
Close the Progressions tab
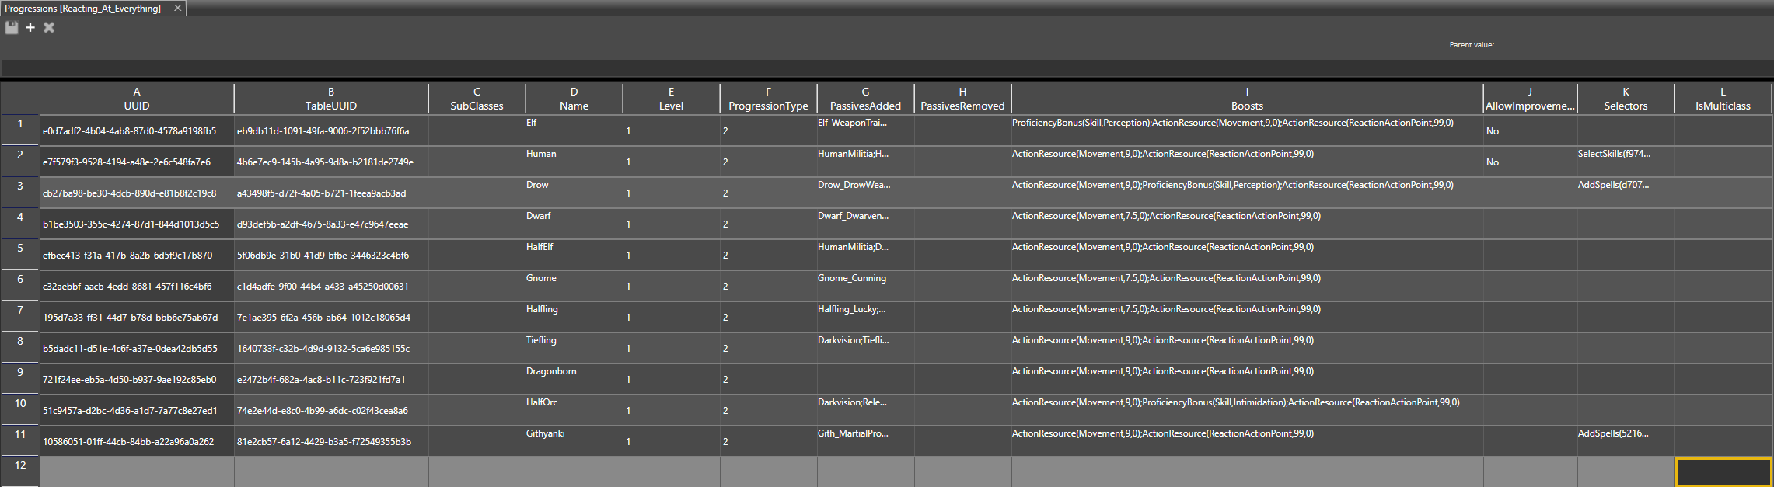click(x=177, y=8)
